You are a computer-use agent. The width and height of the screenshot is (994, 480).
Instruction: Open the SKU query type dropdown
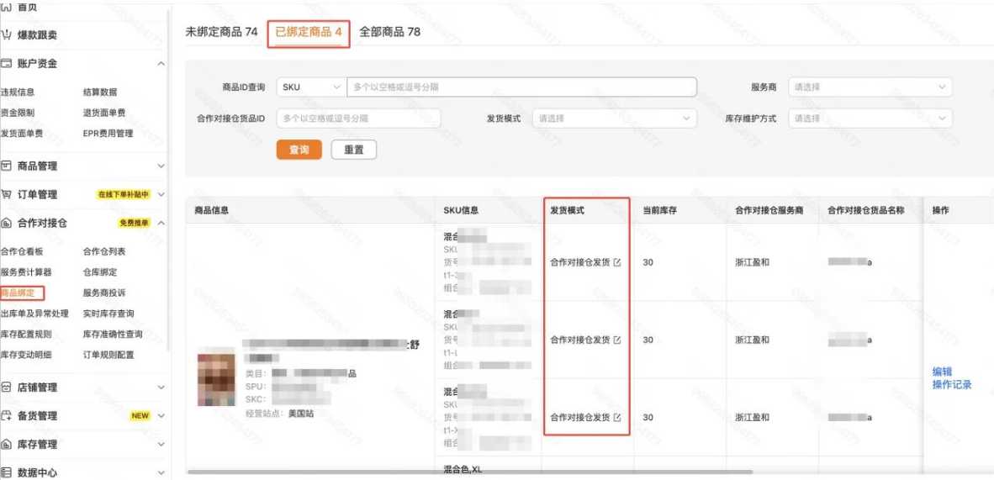(310, 87)
